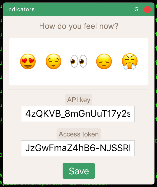Click the red circle button

[147, 10]
